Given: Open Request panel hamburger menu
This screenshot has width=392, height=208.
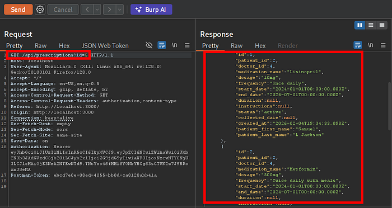Looking at the screenshot, I should (x=187, y=45).
